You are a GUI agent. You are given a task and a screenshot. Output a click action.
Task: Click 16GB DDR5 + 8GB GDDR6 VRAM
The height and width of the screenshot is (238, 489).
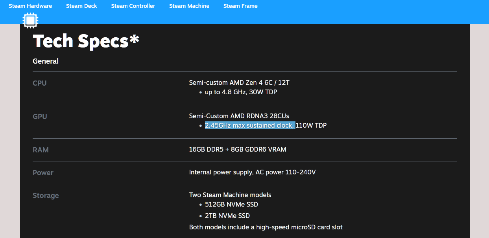point(238,150)
